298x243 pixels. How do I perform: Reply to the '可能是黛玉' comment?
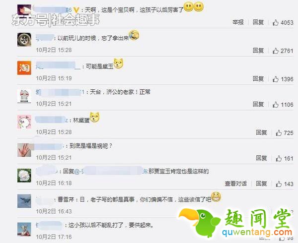pyautogui.click(x=258, y=78)
